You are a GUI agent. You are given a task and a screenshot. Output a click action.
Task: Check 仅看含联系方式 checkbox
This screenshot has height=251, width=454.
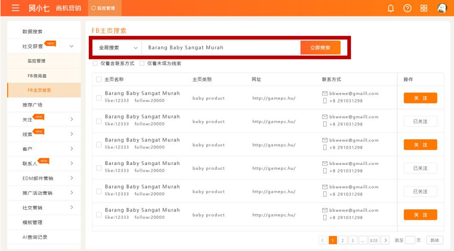(x=95, y=63)
